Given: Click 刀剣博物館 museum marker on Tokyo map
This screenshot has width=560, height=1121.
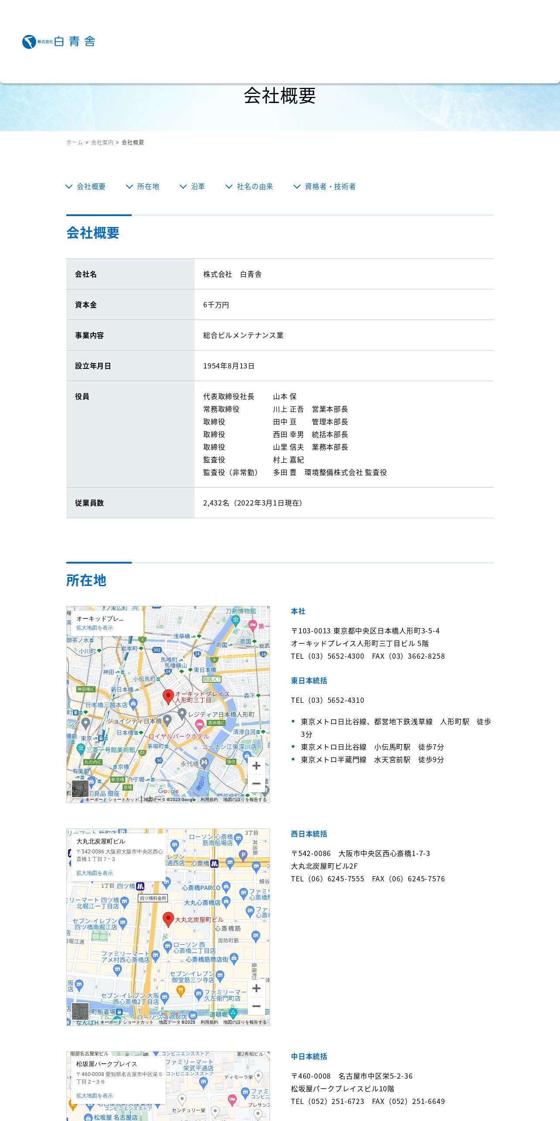Looking at the screenshot, I should [236, 620].
